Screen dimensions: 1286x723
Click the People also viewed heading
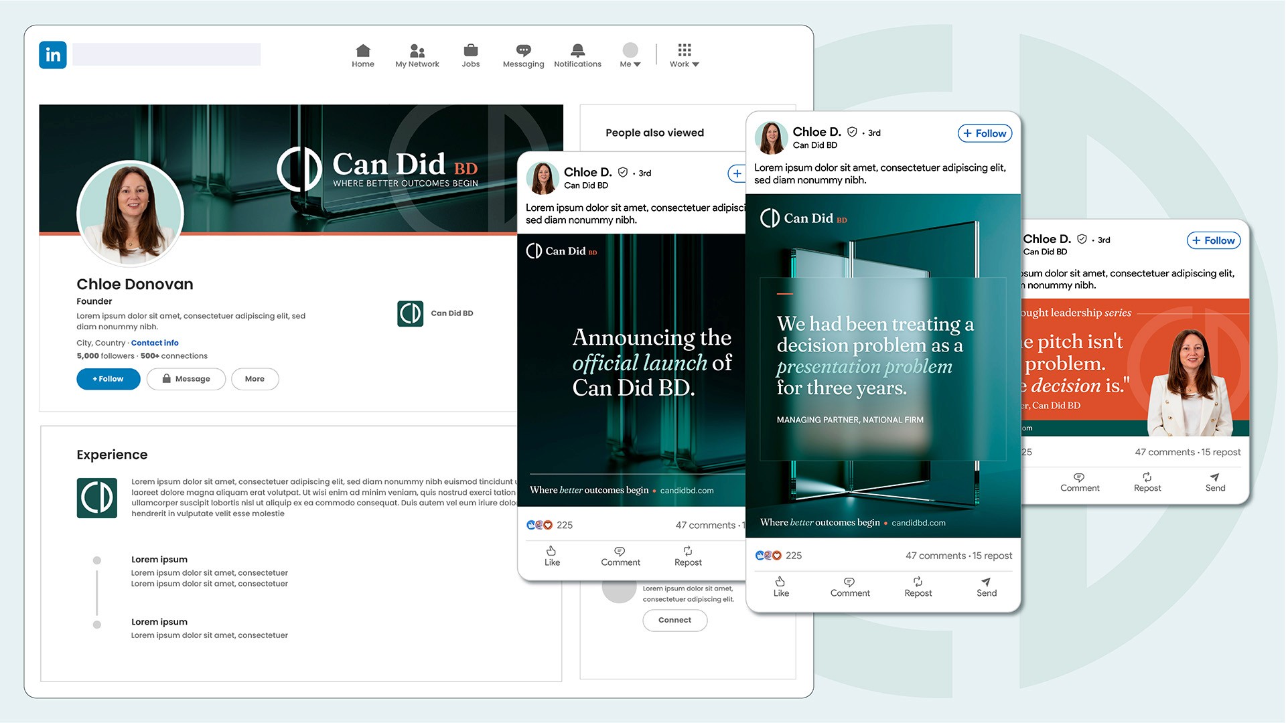pyautogui.click(x=654, y=133)
